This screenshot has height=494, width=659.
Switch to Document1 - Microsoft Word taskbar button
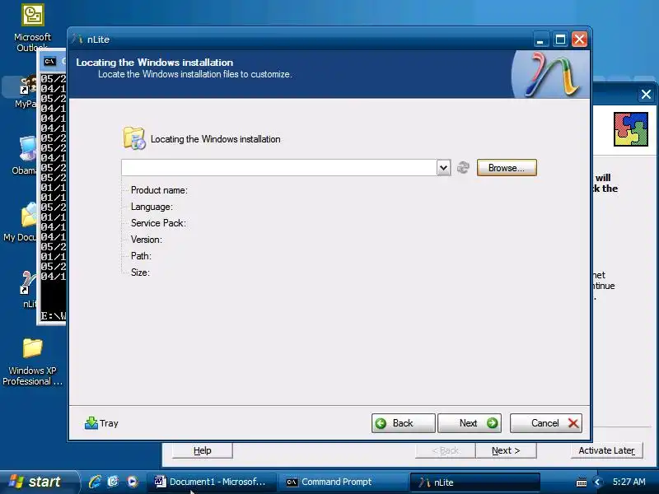pos(211,482)
